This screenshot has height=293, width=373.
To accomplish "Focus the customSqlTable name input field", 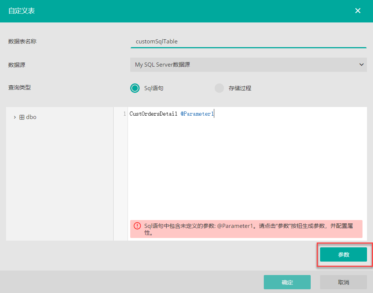I will pyautogui.click(x=248, y=42).
